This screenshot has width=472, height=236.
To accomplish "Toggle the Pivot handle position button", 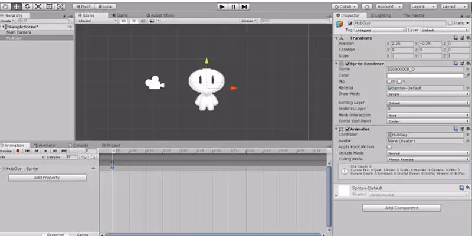I will pyautogui.click(x=84, y=6).
